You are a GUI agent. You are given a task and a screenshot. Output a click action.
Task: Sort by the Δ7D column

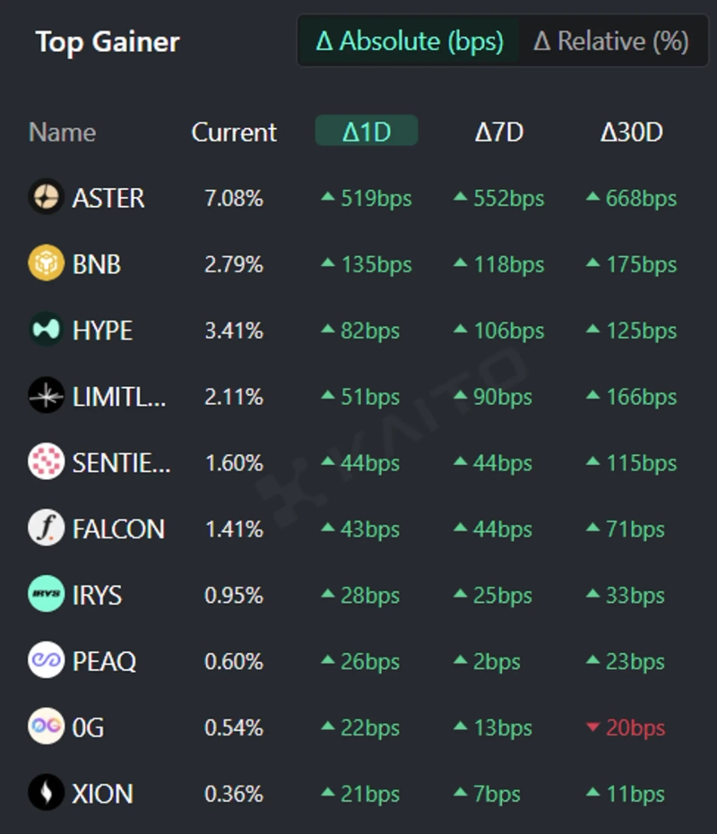499,132
